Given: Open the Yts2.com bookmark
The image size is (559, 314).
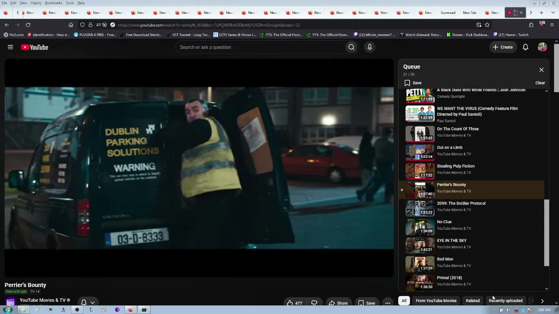Looking at the screenshot, I should [x=14, y=35].
